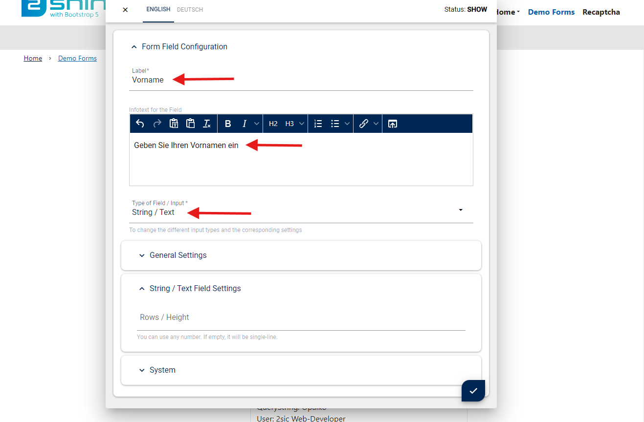Open the Demo Forms breadcrumb link
This screenshot has height=422, width=644.
[x=77, y=58]
